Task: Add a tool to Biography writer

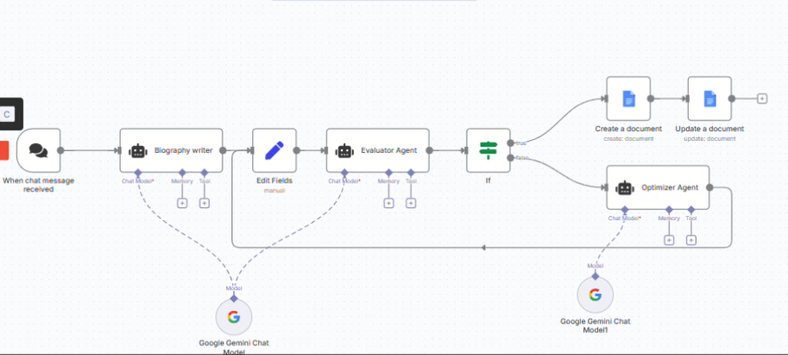Action: pos(205,203)
